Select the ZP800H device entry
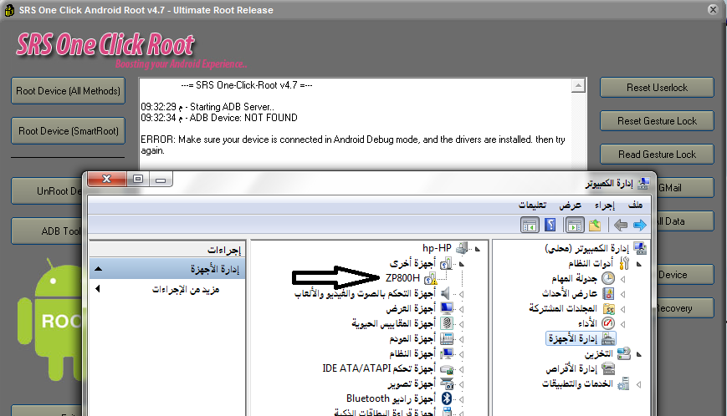The height and width of the screenshot is (416, 727). point(402,278)
